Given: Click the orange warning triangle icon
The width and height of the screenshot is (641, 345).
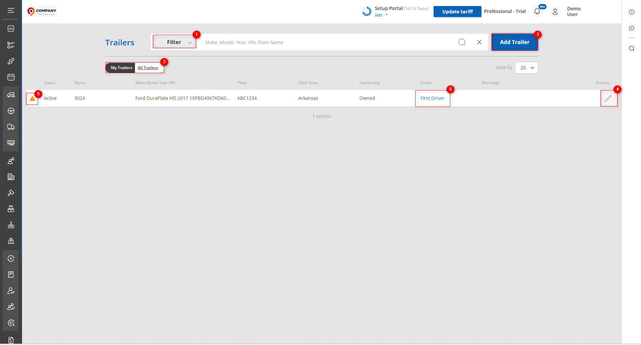Looking at the screenshot, I should pyautogui.click(x=32, y=99).
